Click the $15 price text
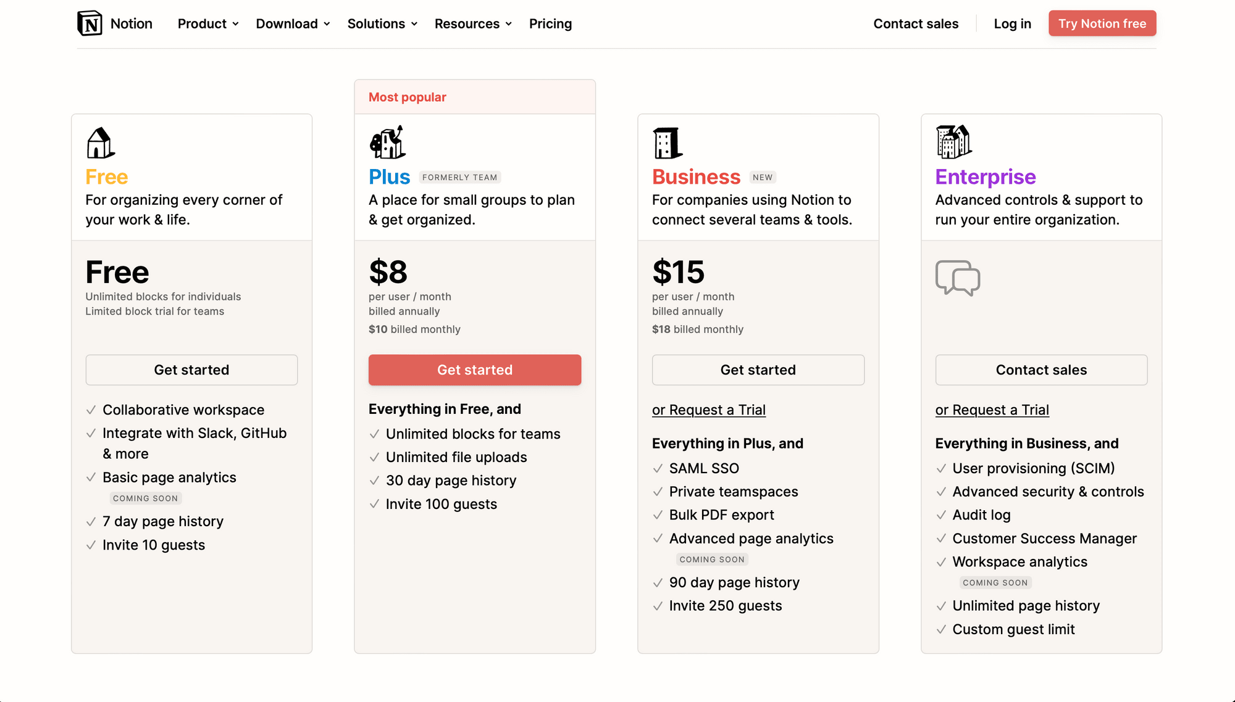The height and width of the screenshot is (702, 1235). pos(679,272)
